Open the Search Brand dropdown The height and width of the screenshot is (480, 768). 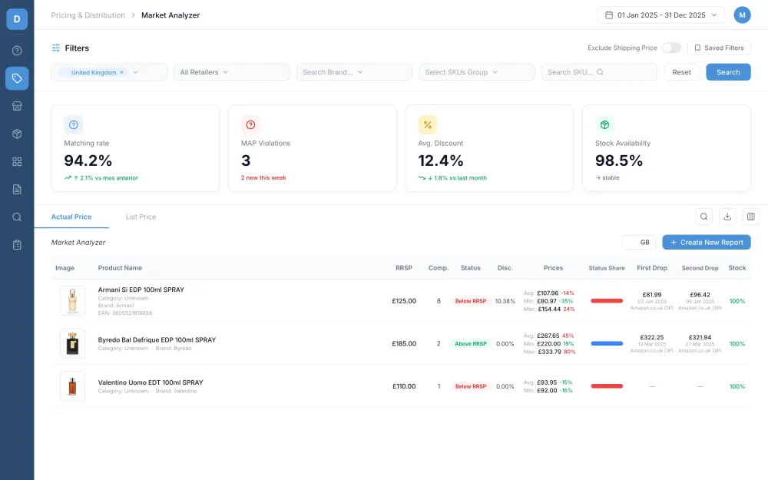354,72
